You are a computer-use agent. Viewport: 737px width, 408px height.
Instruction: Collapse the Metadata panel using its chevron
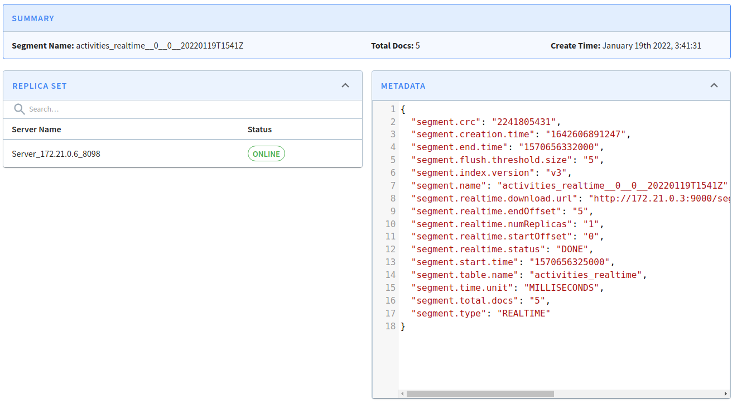[715, 85]
